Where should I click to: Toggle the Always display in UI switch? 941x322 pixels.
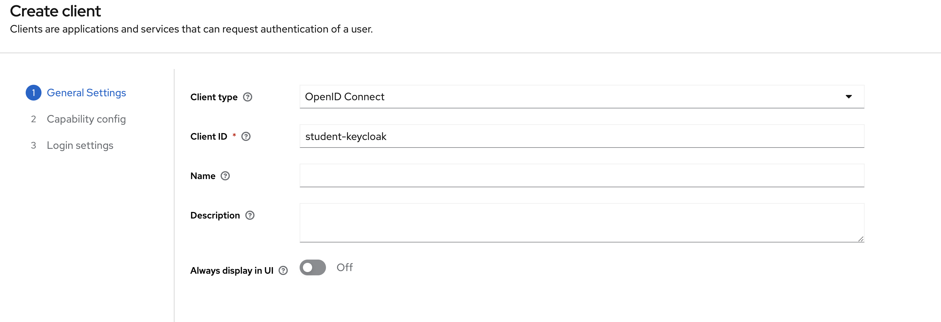313,267
